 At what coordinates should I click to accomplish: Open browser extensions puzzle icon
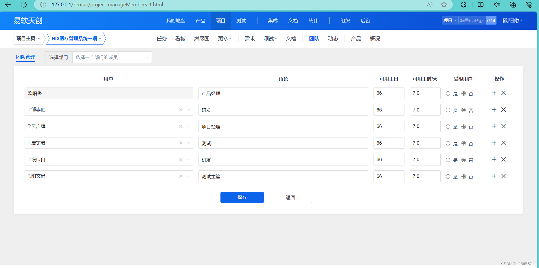(463, 4)
